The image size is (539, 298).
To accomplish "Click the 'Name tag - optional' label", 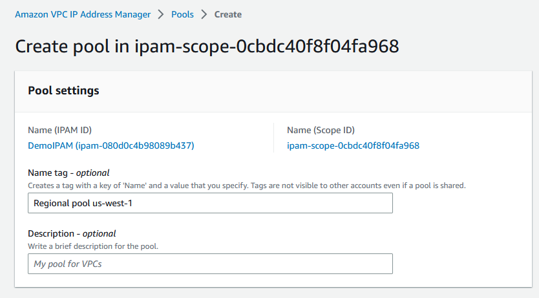I will [69, 173].
